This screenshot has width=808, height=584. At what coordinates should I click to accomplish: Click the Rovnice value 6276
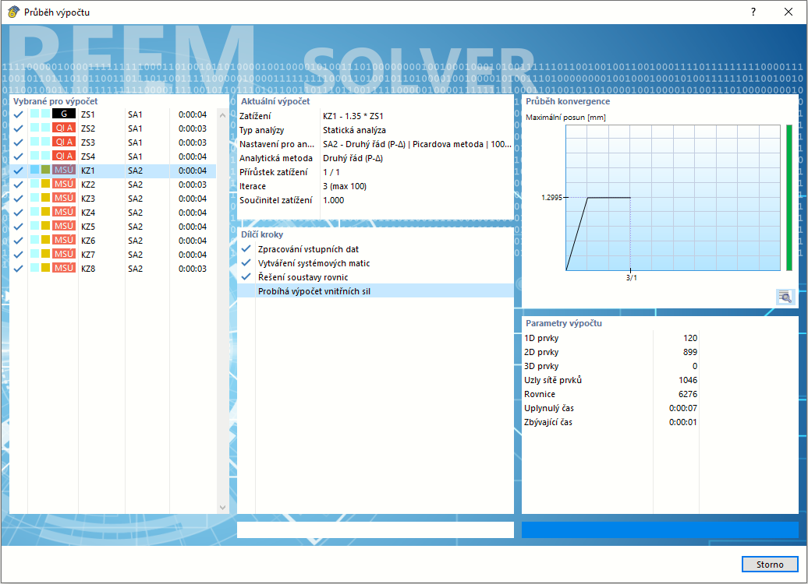click(688, 394)
